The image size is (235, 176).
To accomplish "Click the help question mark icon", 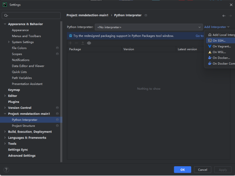I will pos(6,170).
